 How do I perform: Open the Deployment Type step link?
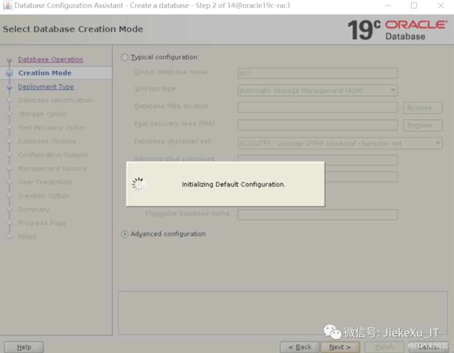click(46, 87)
